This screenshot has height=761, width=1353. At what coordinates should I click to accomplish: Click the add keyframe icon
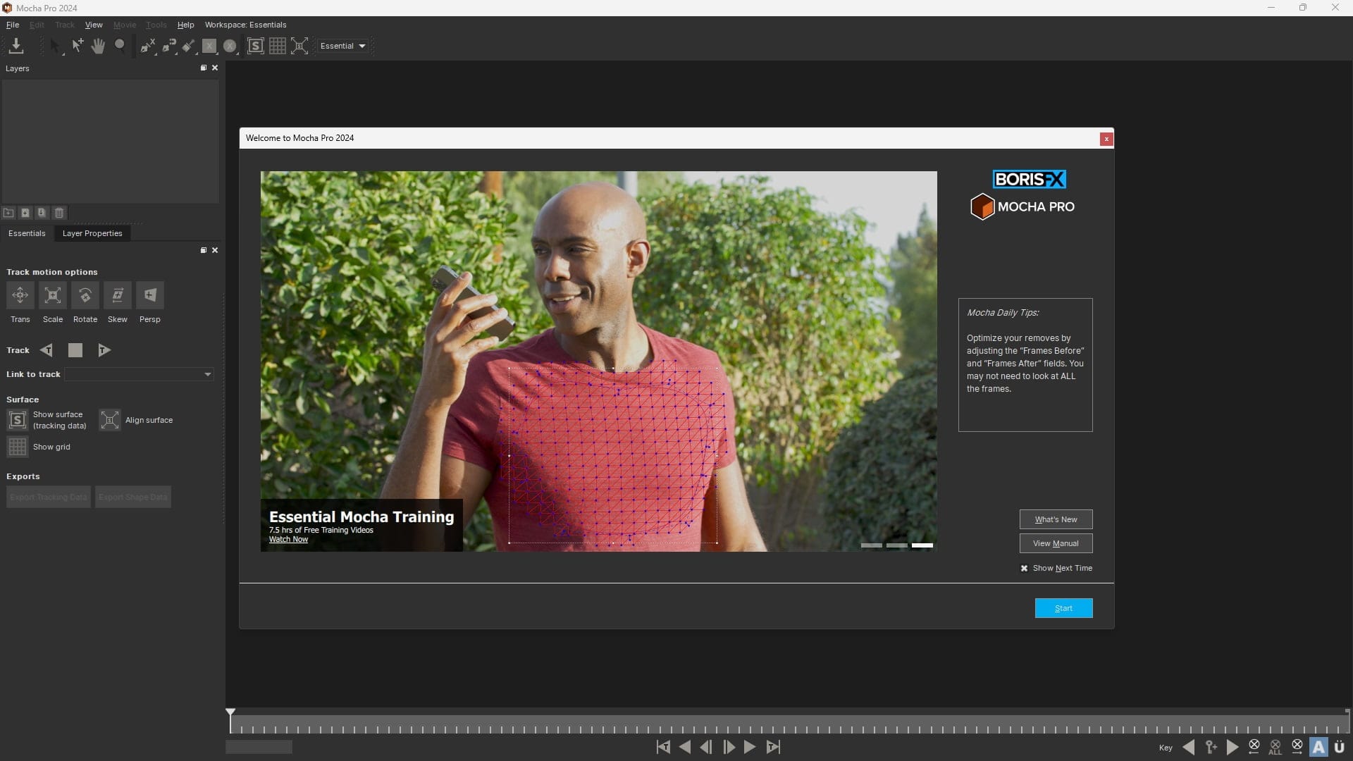1211,747
